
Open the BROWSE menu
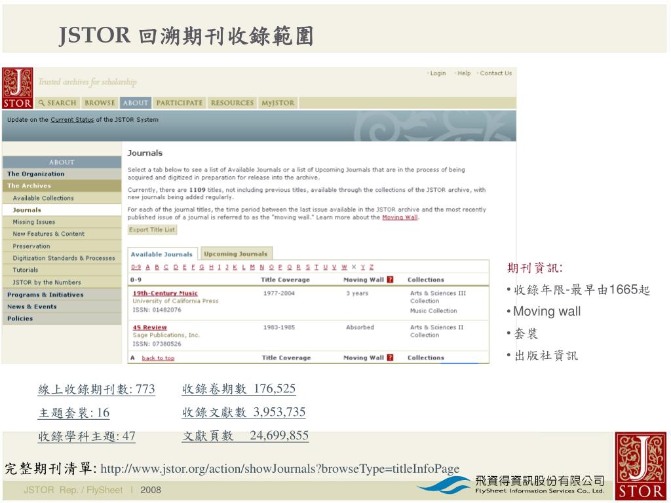click(100, 103)
